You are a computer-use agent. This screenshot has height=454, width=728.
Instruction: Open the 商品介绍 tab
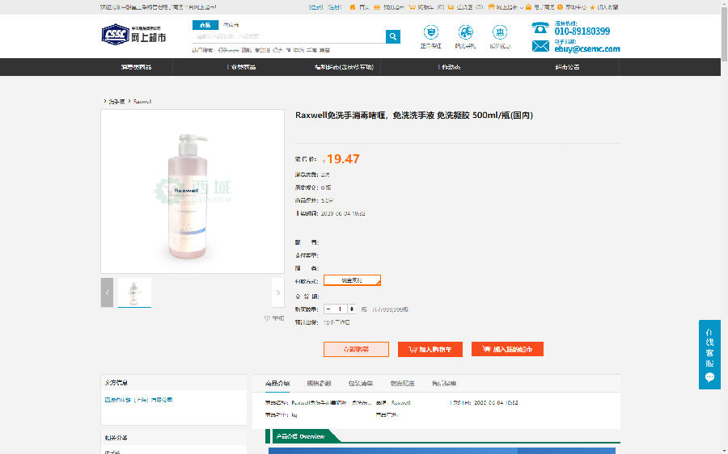[277, 384]
